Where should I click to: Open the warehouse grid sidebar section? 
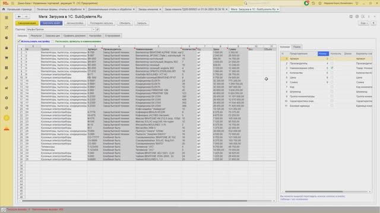[x=7, y=68]
